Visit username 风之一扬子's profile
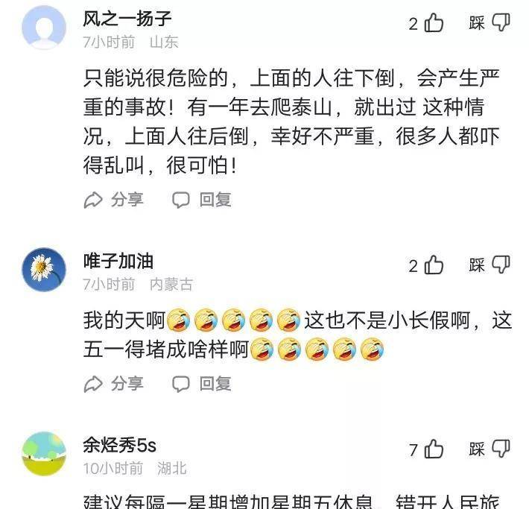 click(127, 19)
